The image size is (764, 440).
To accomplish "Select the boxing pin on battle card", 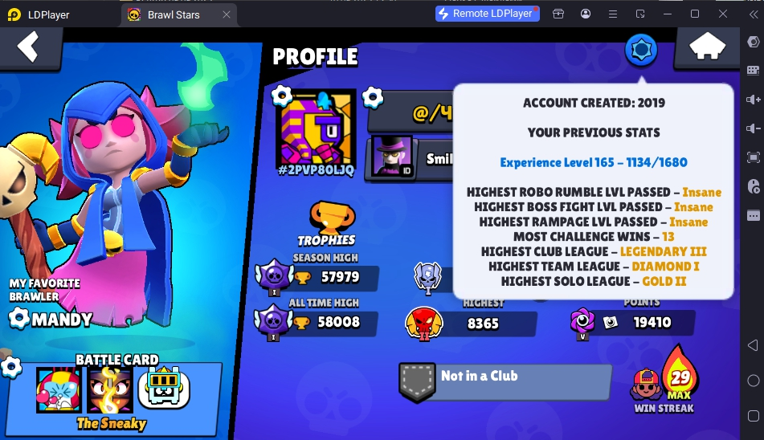I will click(x=59, y=390).
